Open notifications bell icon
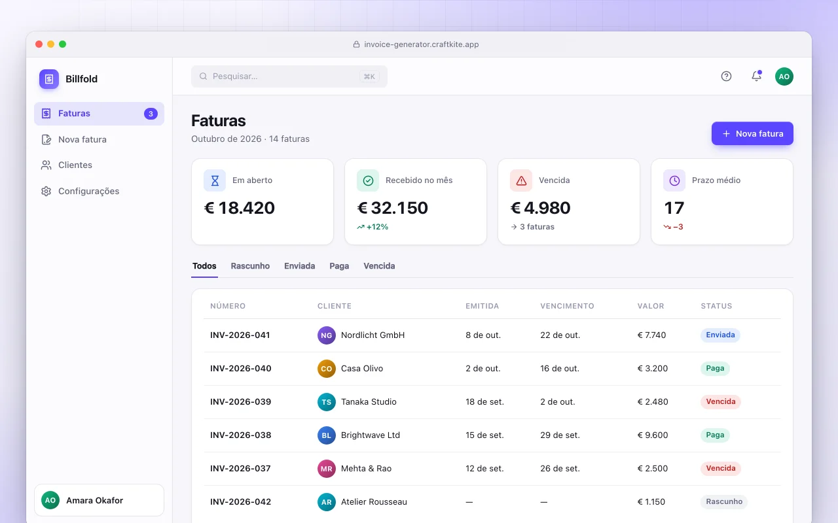 (x=756, y=76)
